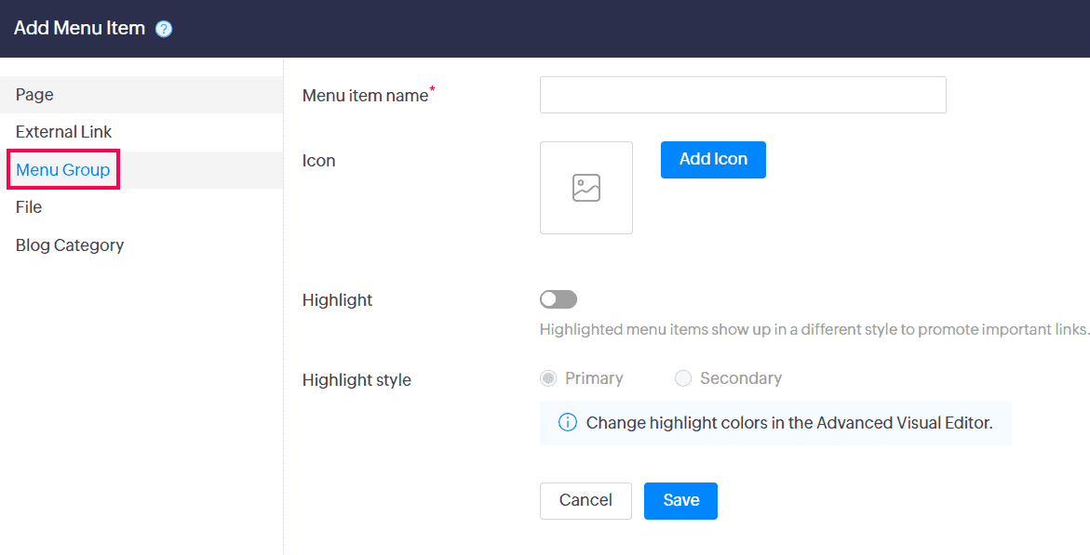Click the Add Icon button
Viewport: 1090px width, 555px height.
coord(713,160)
